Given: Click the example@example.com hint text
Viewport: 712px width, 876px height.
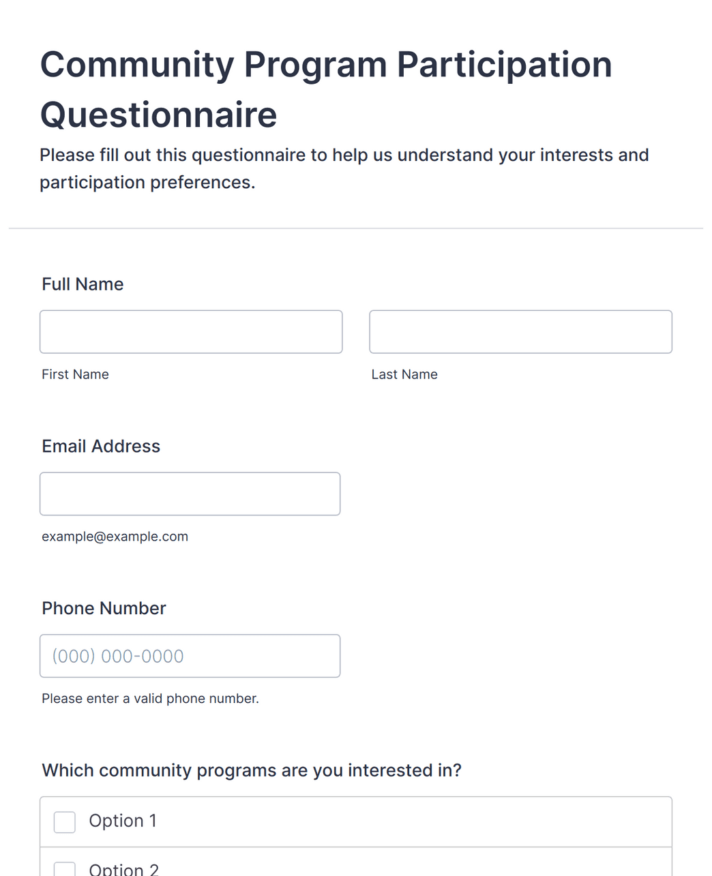Looking at the screenshot, I should click(x=115, y=537).
